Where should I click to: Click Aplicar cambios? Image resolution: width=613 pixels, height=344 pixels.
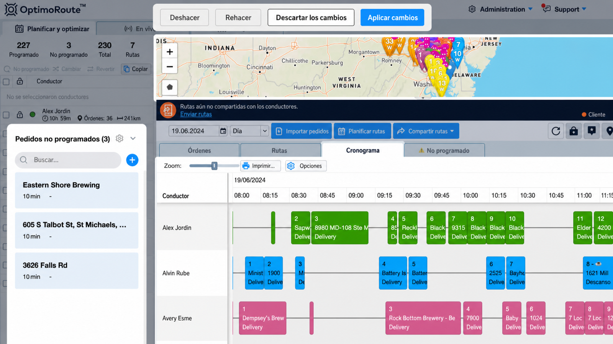(392, 18)
